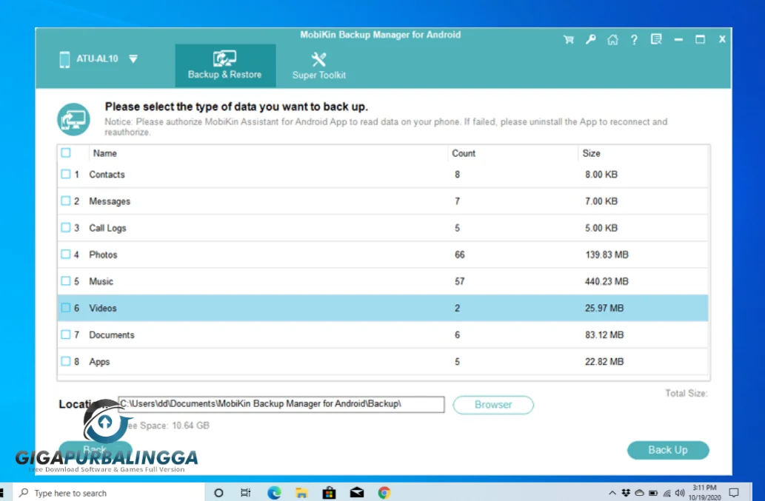
Task: Switch to Super Toolkit tab
Action: [x=319, y=66]
